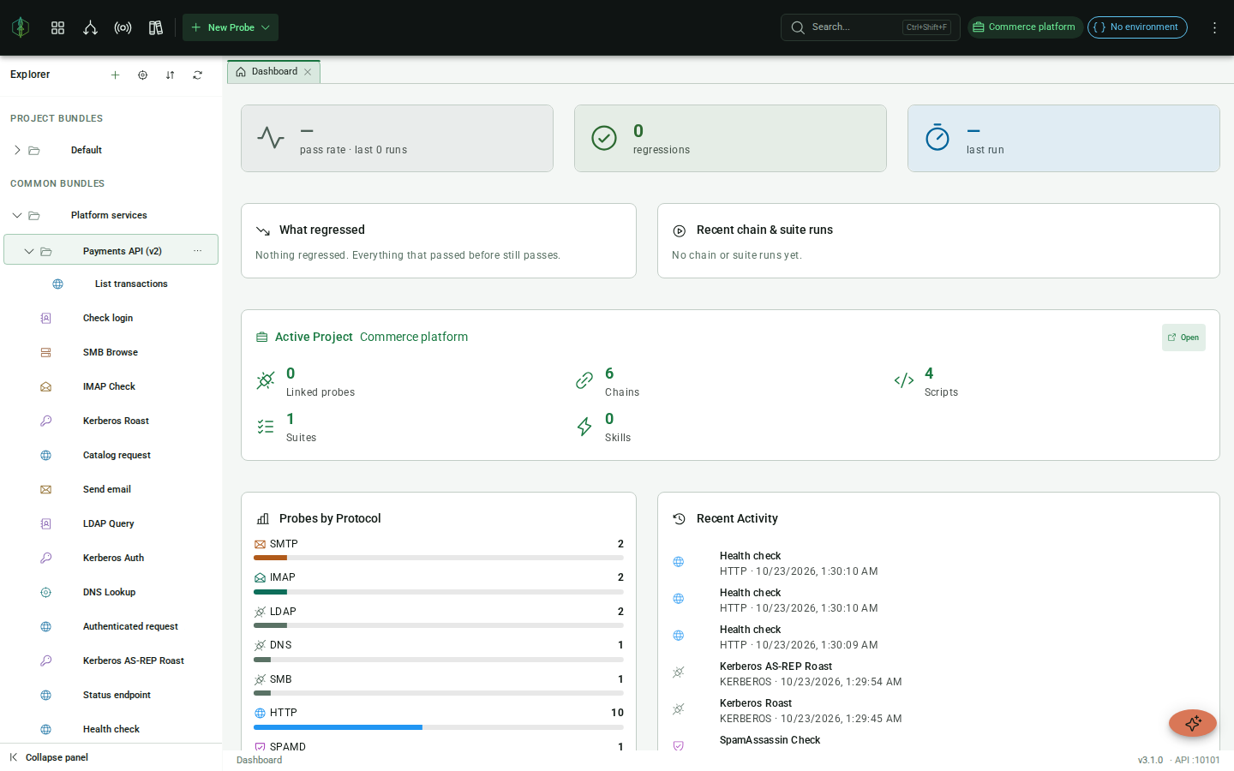This screenshot has height=771, width=1234.
Task: Open the top-right kebab menu
Action: tap(1214, 27)
